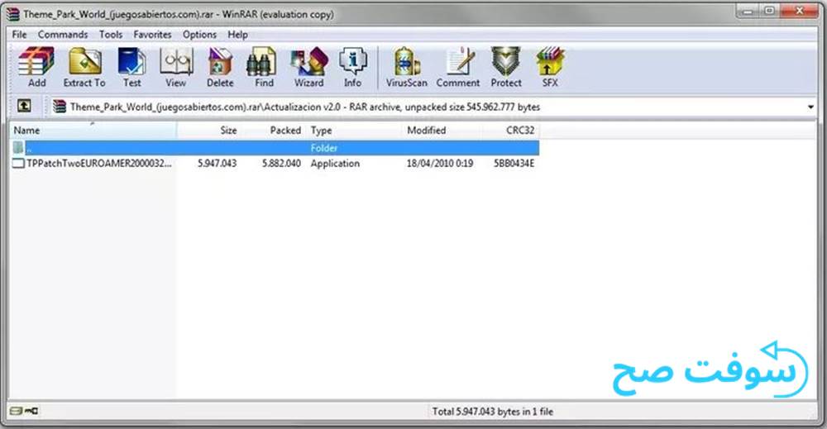Open the Commands menu
This screenshot has height=429, width=827.
tap(63, 34)
